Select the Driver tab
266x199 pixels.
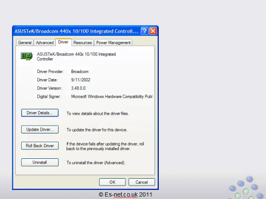[63, 42]
